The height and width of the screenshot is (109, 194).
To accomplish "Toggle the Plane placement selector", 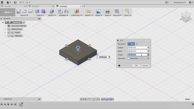I will tap(131, 44).
